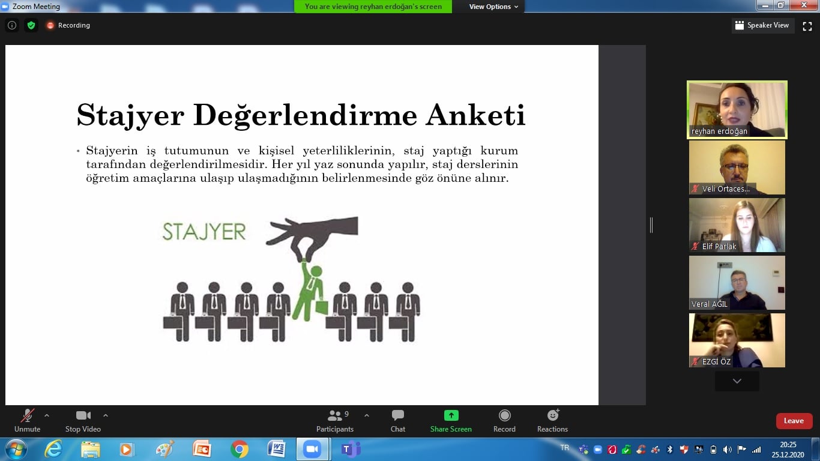Screen dimensions: 820x461
Task: Open Microsoft Teams from the taskbar
Action: pos(350,449)
